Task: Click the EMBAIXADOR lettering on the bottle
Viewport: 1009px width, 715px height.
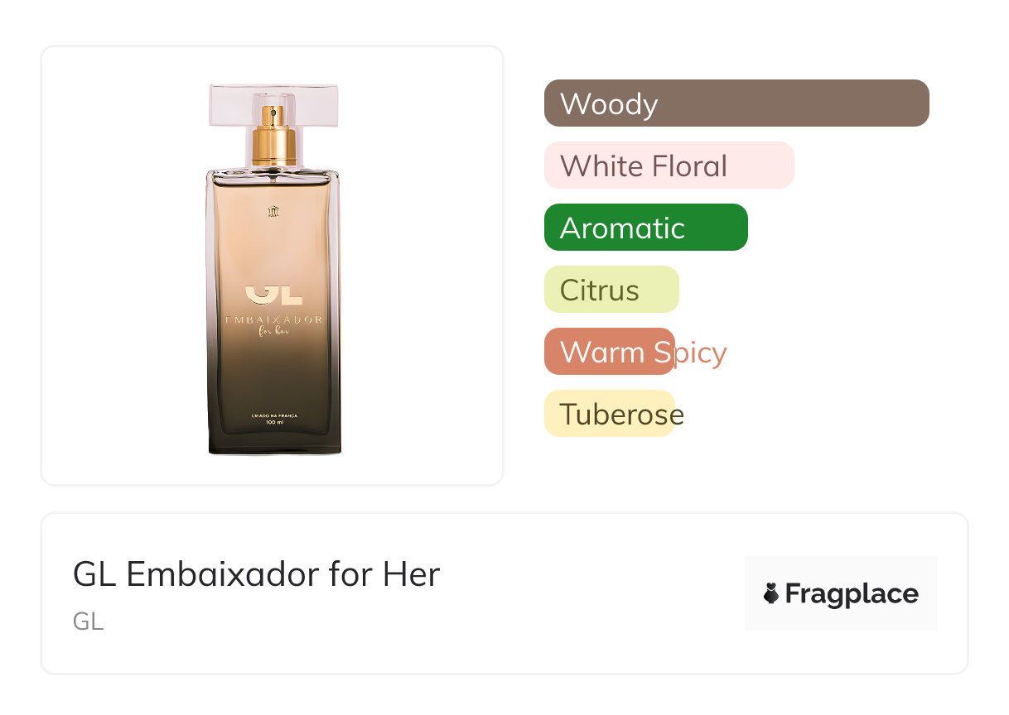Action: pyautogui.click(x=273, y=319)
